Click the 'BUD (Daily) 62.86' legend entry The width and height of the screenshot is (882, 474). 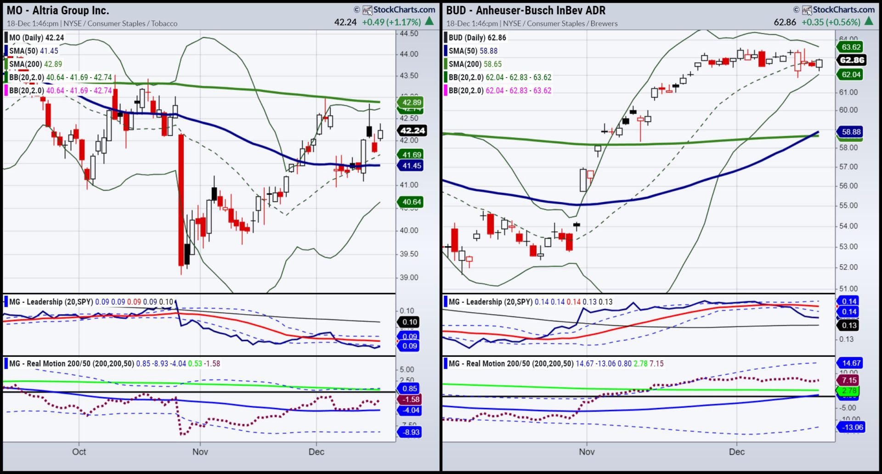477,38
